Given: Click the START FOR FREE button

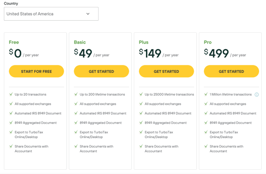Looking at the screenshot, I should tap(36, 71).
